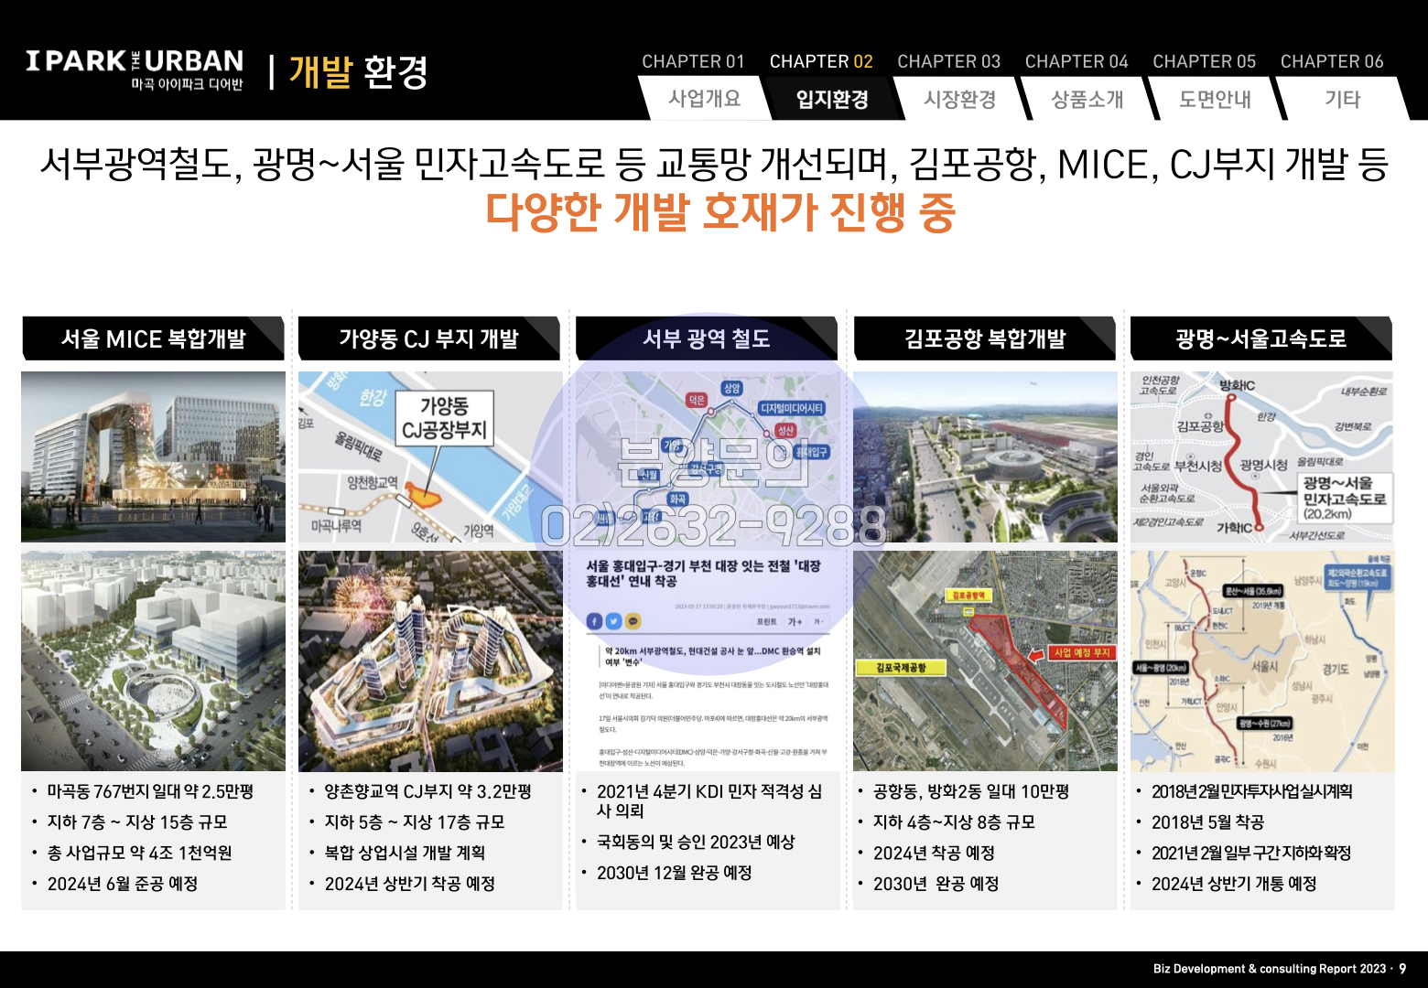Select the 가양동 CJ 부지 개발 header
The image size is (1428, 988).
429,338
